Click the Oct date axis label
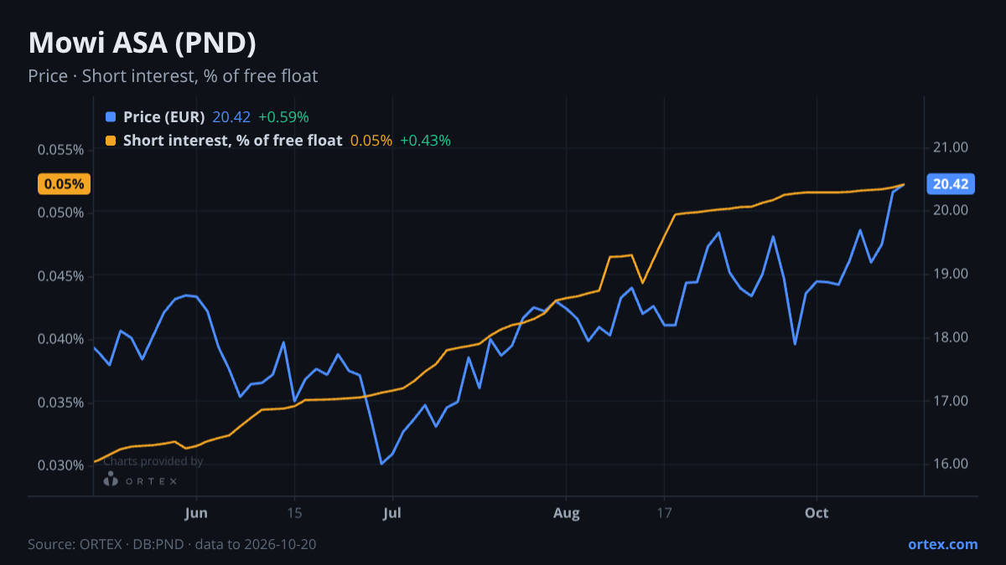The height and width of the screenshot is (565, 1006). tap(817, 512)
